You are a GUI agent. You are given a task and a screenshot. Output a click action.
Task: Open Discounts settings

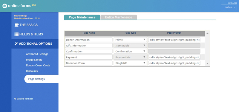(x=32, y=71)
